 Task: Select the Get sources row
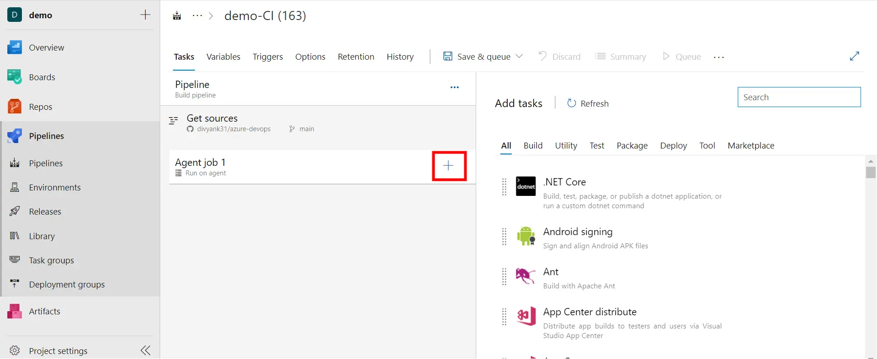click(x=318, y=123)
